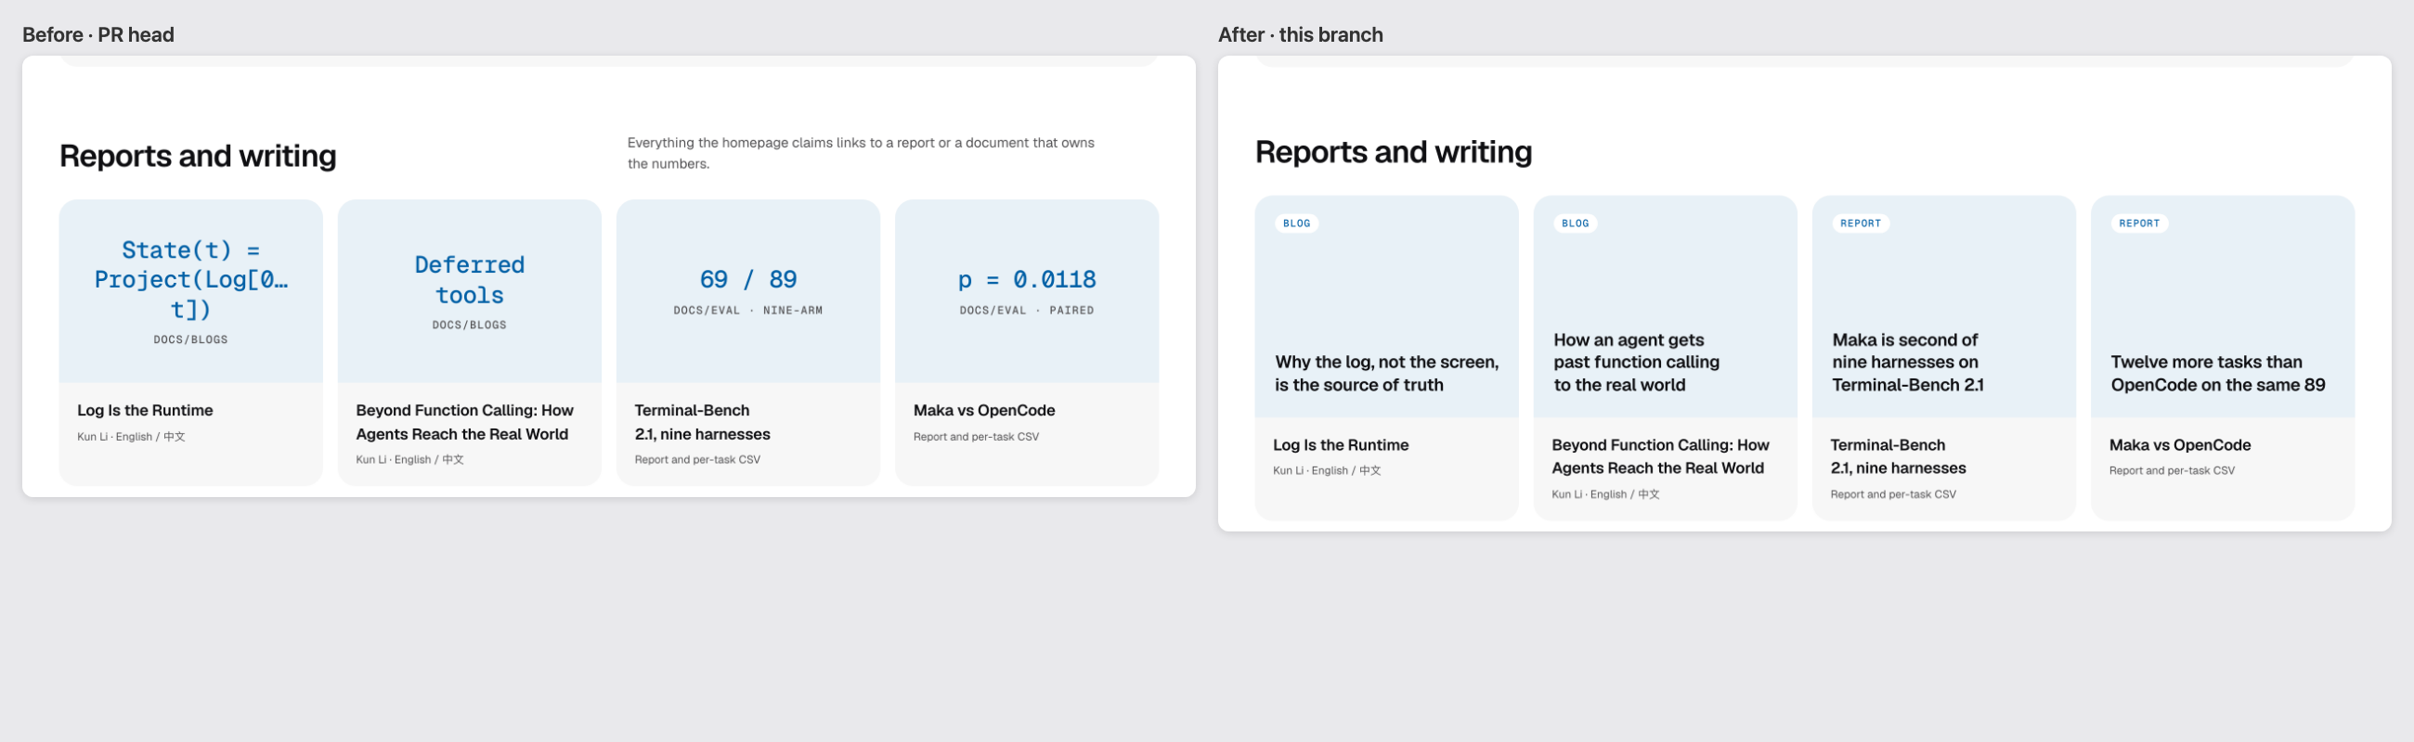This screenshot has width=2414, height=742.
Task: Click 'Log Is the Runtime' title in After panel
Action: click(1340, 445)
